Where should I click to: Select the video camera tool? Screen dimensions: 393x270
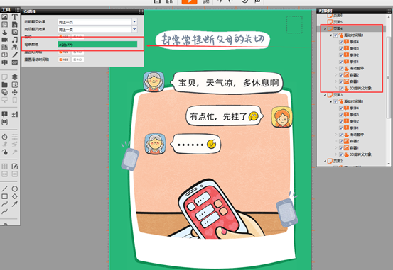tap(4, 40)
